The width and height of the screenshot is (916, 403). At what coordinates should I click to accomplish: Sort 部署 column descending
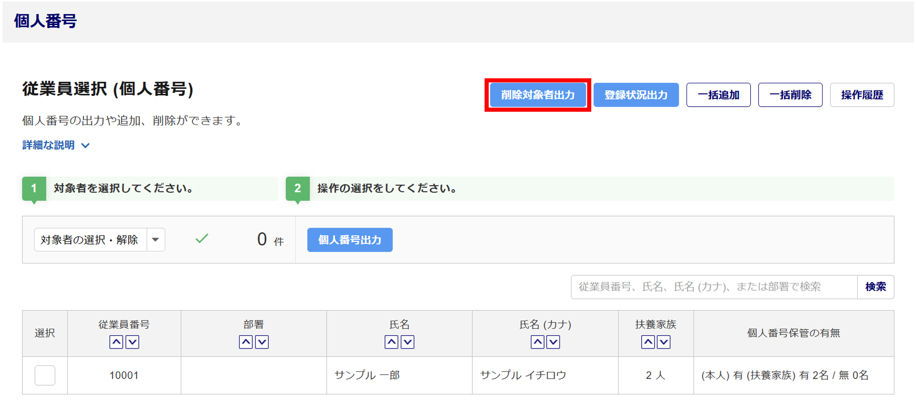click(262, 342)
